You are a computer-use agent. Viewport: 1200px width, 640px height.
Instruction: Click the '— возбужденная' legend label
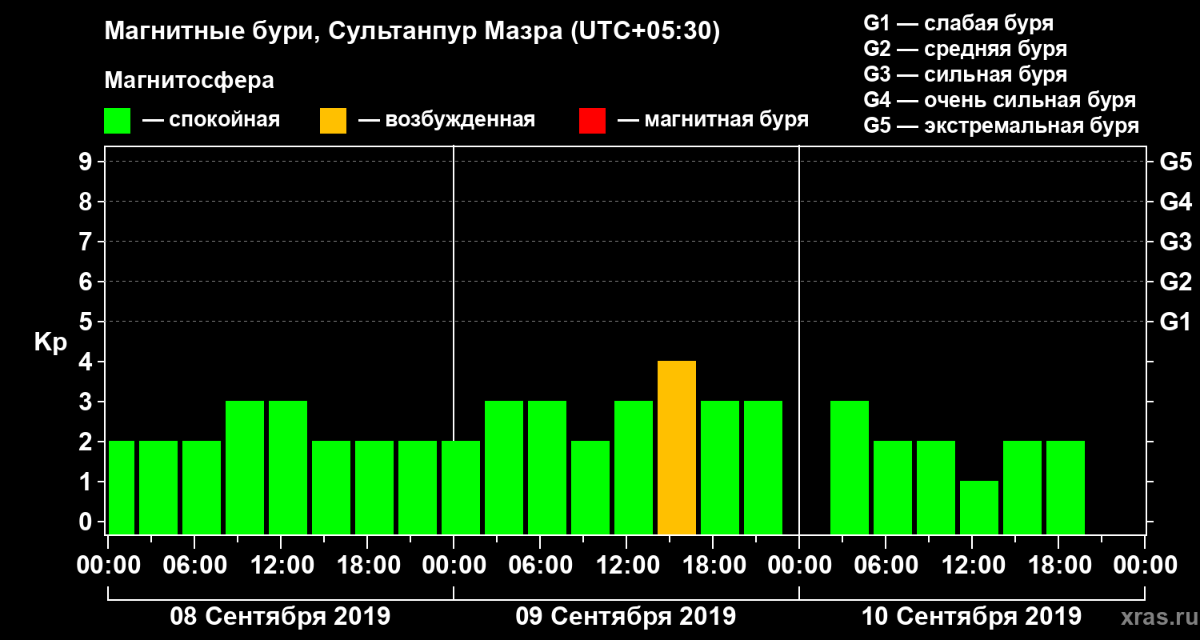pos(446,121)
